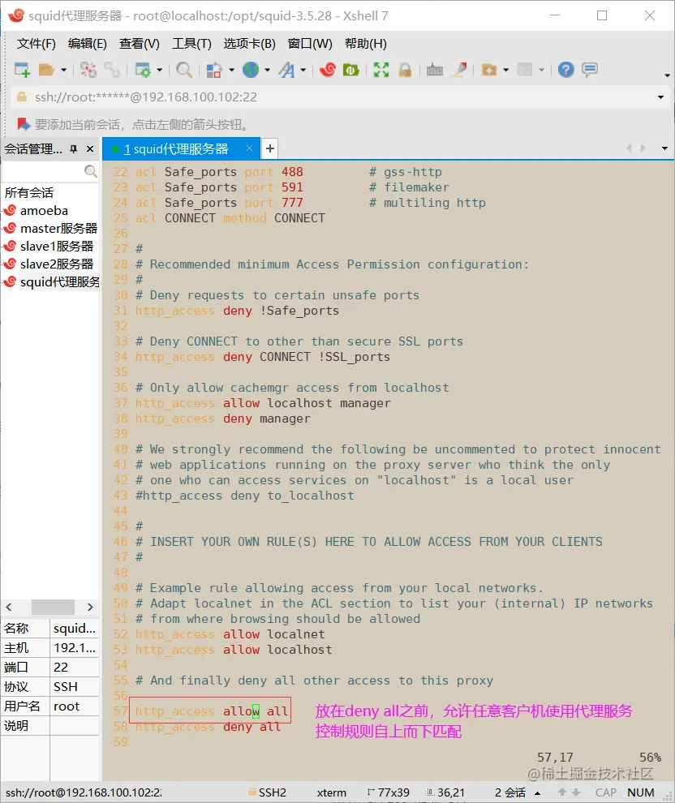Close the squid代理服务器 tab
This screenshot has height=803, width=675.
[249, 148]
